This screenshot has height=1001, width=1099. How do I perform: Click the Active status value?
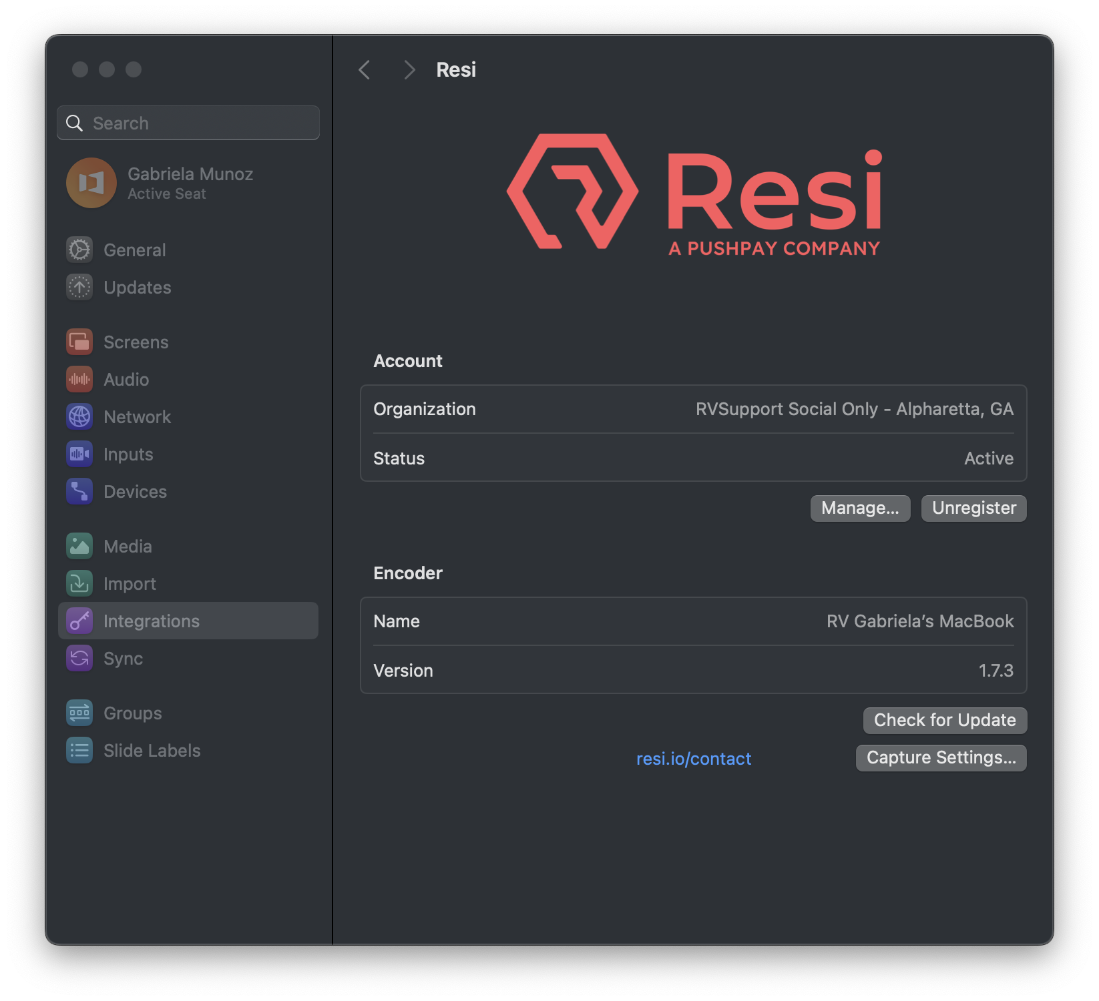[989, 458]
